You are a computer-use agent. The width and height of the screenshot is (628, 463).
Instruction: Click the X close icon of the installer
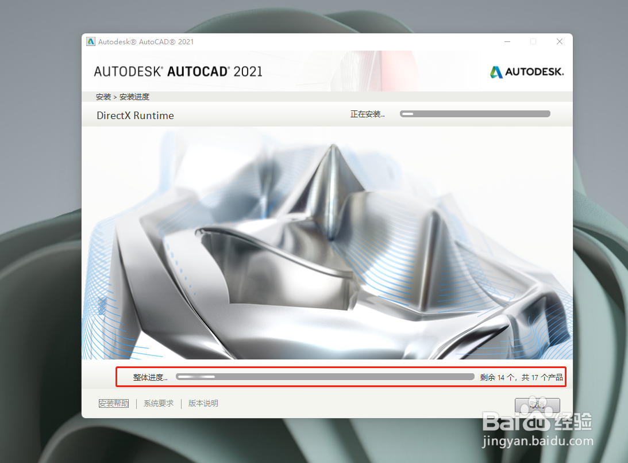coord(559,41)
